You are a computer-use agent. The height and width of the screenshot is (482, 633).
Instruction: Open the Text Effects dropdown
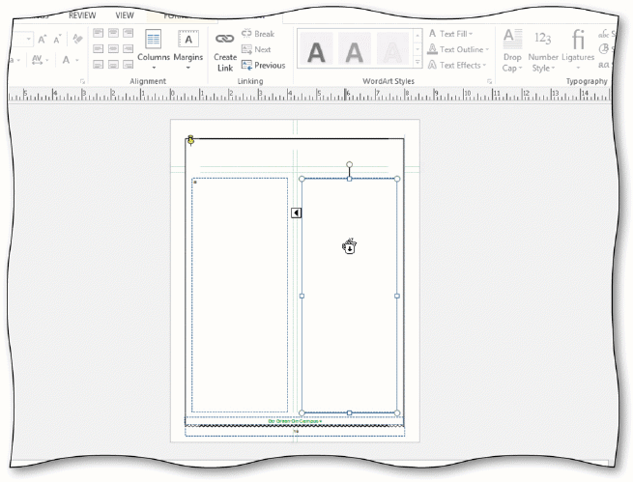click(456, 65)
